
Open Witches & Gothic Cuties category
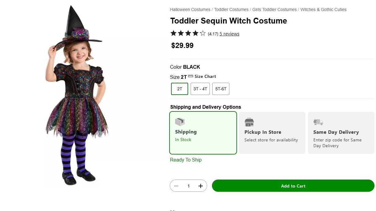pos(323,9)
